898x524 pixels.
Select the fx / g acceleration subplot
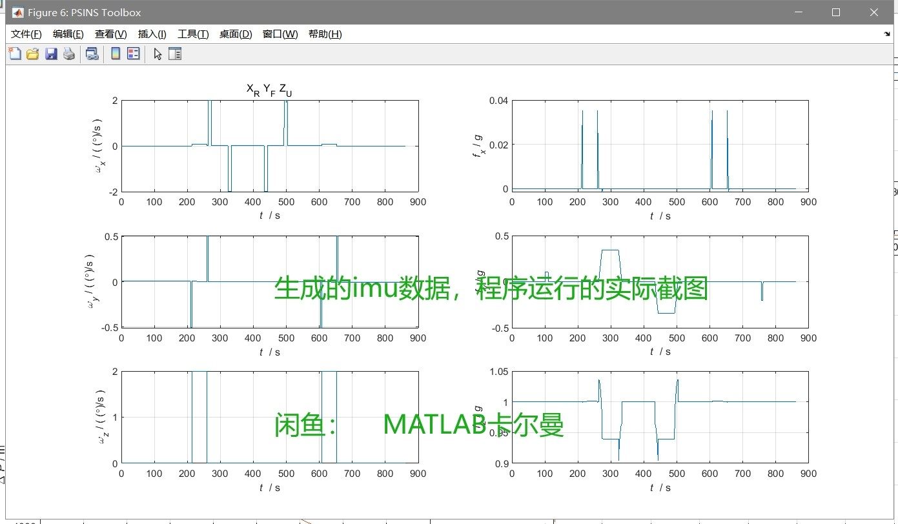pos(660,146)
